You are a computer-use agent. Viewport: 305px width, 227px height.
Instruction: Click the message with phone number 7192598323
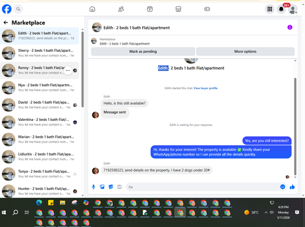click(x=156, y=170)
